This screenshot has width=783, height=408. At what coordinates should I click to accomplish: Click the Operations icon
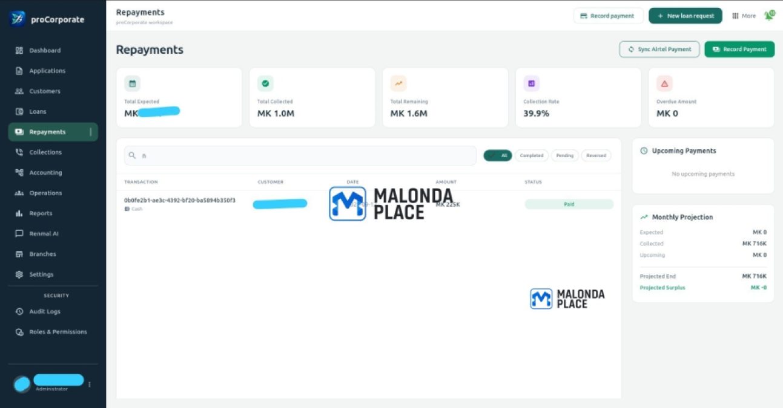[19, 193]
